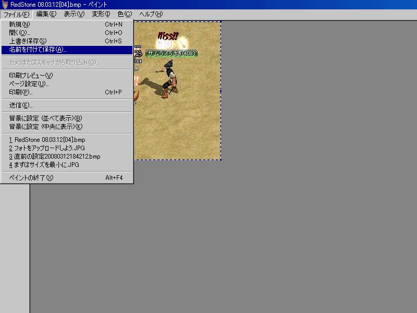Click the Paint application icon in title bar
The image size is (417, 313).
click(5, 5)
